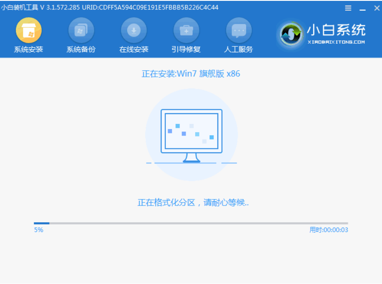382x284 pixels.
Task: Open the 系统备份 backup icon
Action: [x=81, y=31]
